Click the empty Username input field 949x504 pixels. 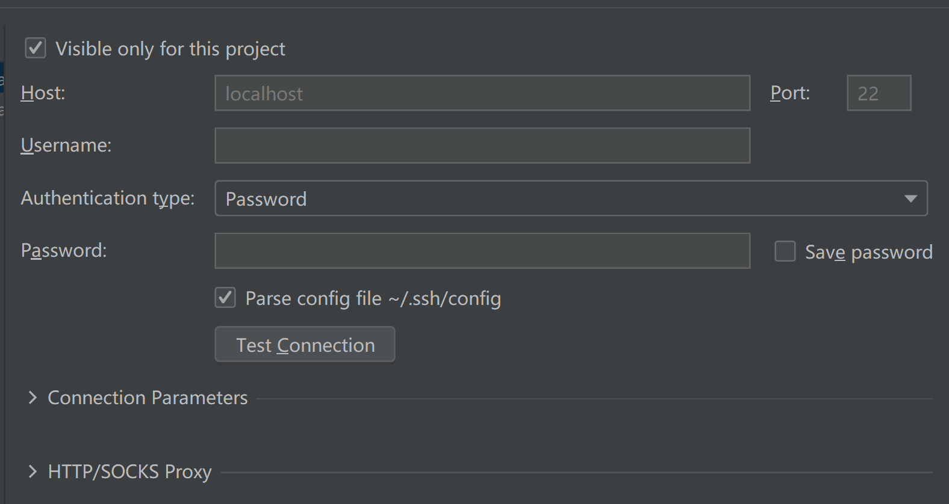pos(482,145)
